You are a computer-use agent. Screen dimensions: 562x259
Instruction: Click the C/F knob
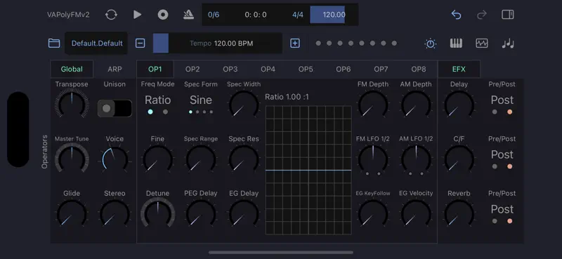[459, 159]
